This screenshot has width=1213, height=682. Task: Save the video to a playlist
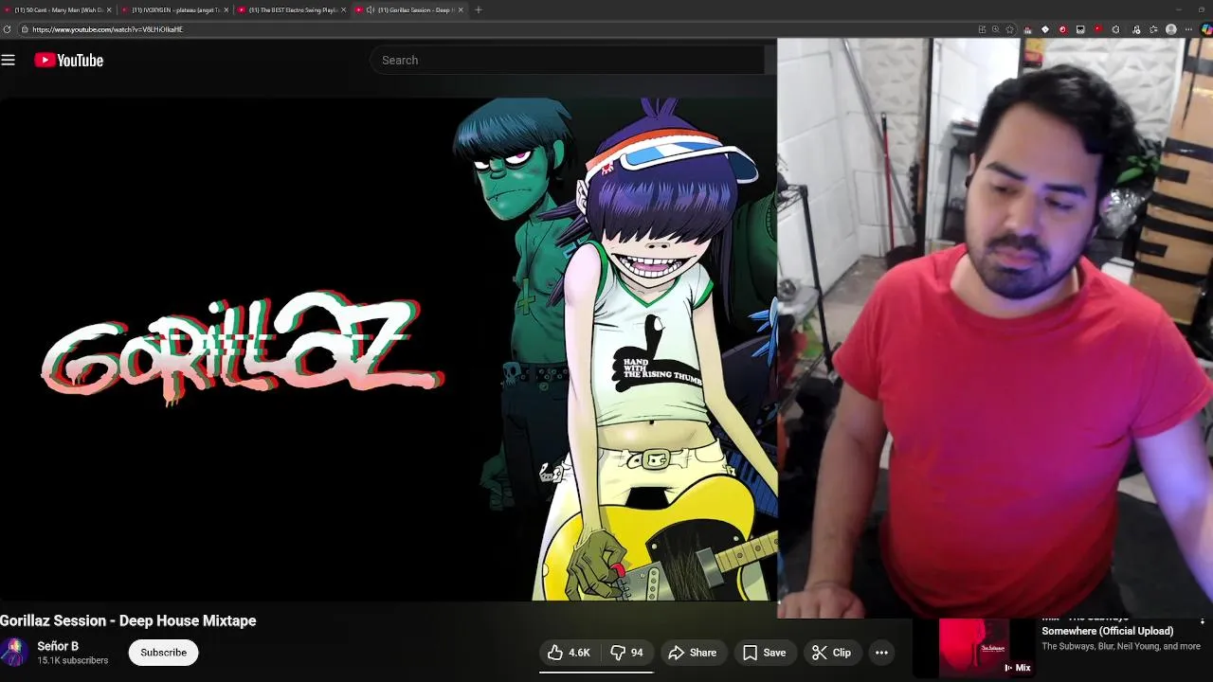(765, 653)
